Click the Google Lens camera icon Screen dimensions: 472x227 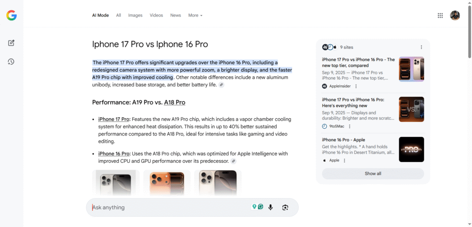(x=285, y=207)
